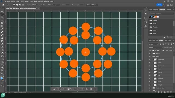Click Remove background button
This screenshot has height=98, width=175.
tap(75, 89)
